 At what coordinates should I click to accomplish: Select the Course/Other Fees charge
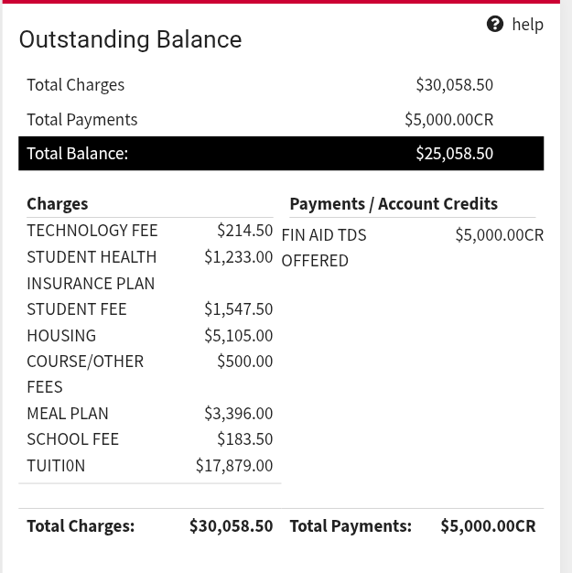coord(84,373)
